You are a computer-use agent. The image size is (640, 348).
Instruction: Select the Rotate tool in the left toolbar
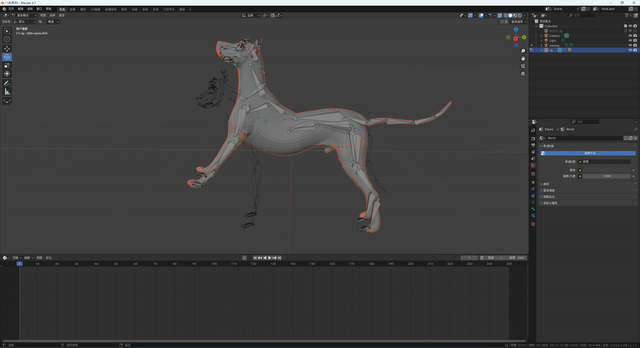pos(7,57)
